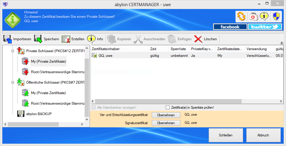The image size is (286, 146).
Task: Select the abylon BACKUP tree item
Action: tap(39, 114)
